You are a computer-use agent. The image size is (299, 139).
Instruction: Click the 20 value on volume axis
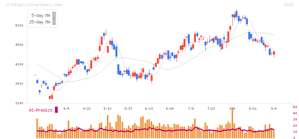click(295, 126)
